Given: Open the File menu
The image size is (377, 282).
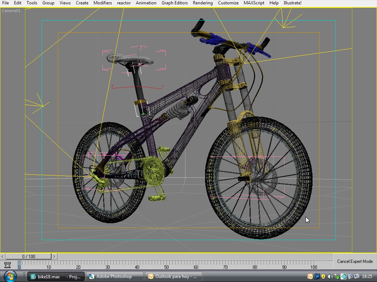Looking at the screenshot, I should 5,3.
